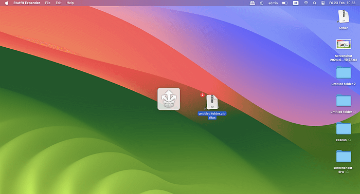Open Spotlight search magnifier icon

tap(315, 3)
